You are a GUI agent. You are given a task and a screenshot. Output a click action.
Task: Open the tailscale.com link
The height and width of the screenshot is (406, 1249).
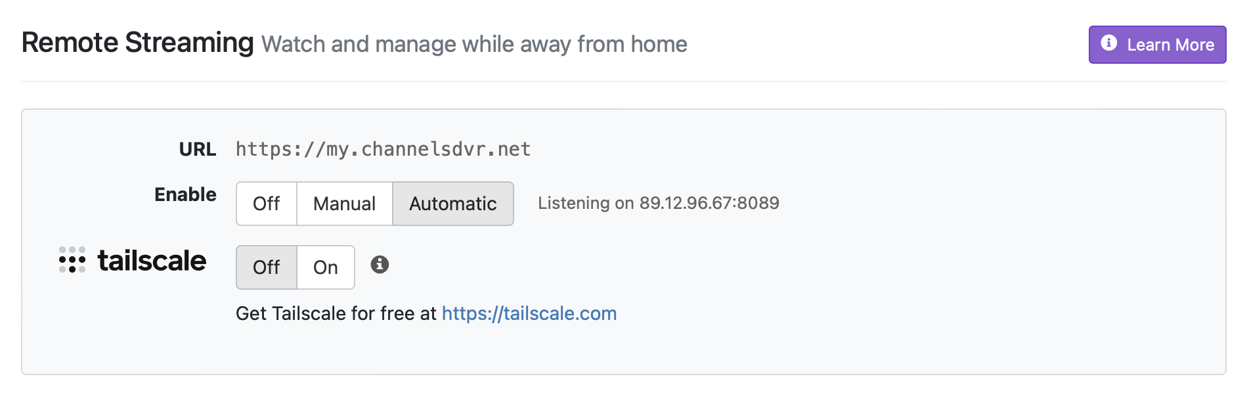tap(529, 313)
